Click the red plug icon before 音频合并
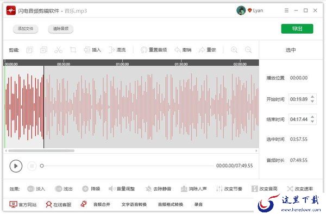The height and width of the screenshot is (214, 326). [x=84, y=204]
